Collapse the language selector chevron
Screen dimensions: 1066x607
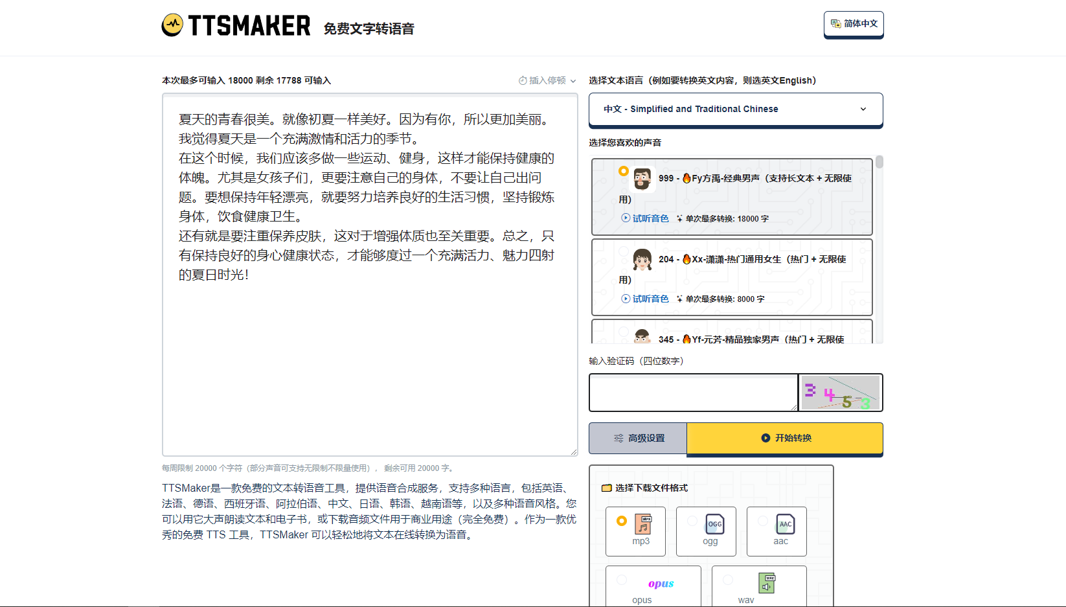(x=863, y=109)
